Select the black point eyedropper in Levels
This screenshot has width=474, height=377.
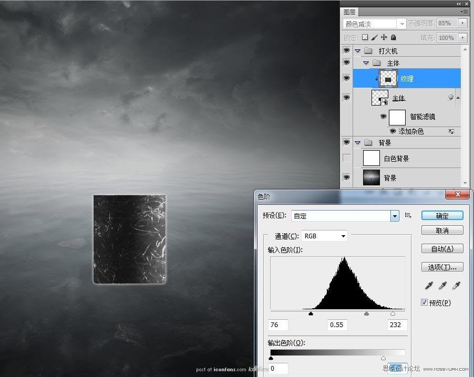pos(429,285)
